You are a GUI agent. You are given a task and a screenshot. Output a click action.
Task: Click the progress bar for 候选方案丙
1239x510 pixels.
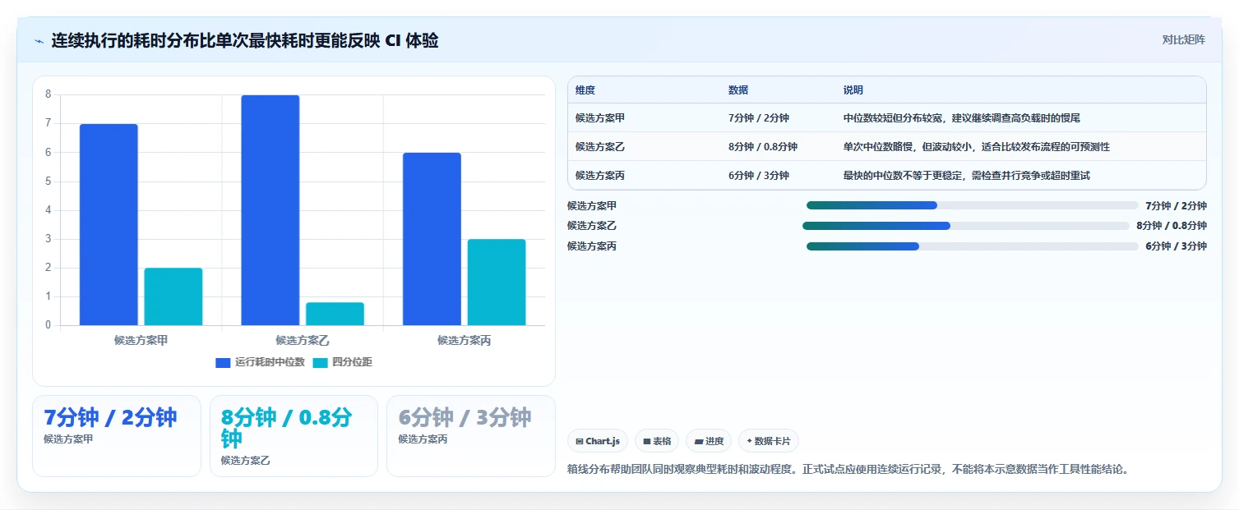[972, 246]
